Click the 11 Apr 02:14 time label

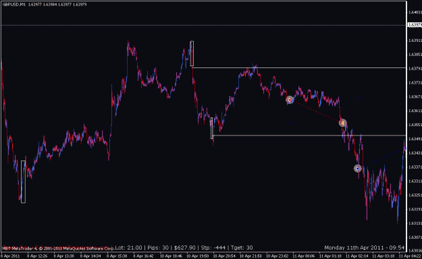(357, 256)
